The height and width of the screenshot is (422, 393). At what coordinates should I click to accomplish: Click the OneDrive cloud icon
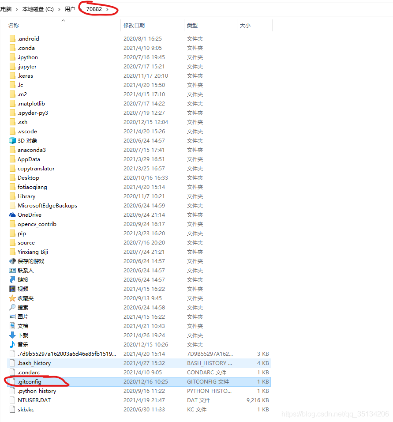point(12,215)
